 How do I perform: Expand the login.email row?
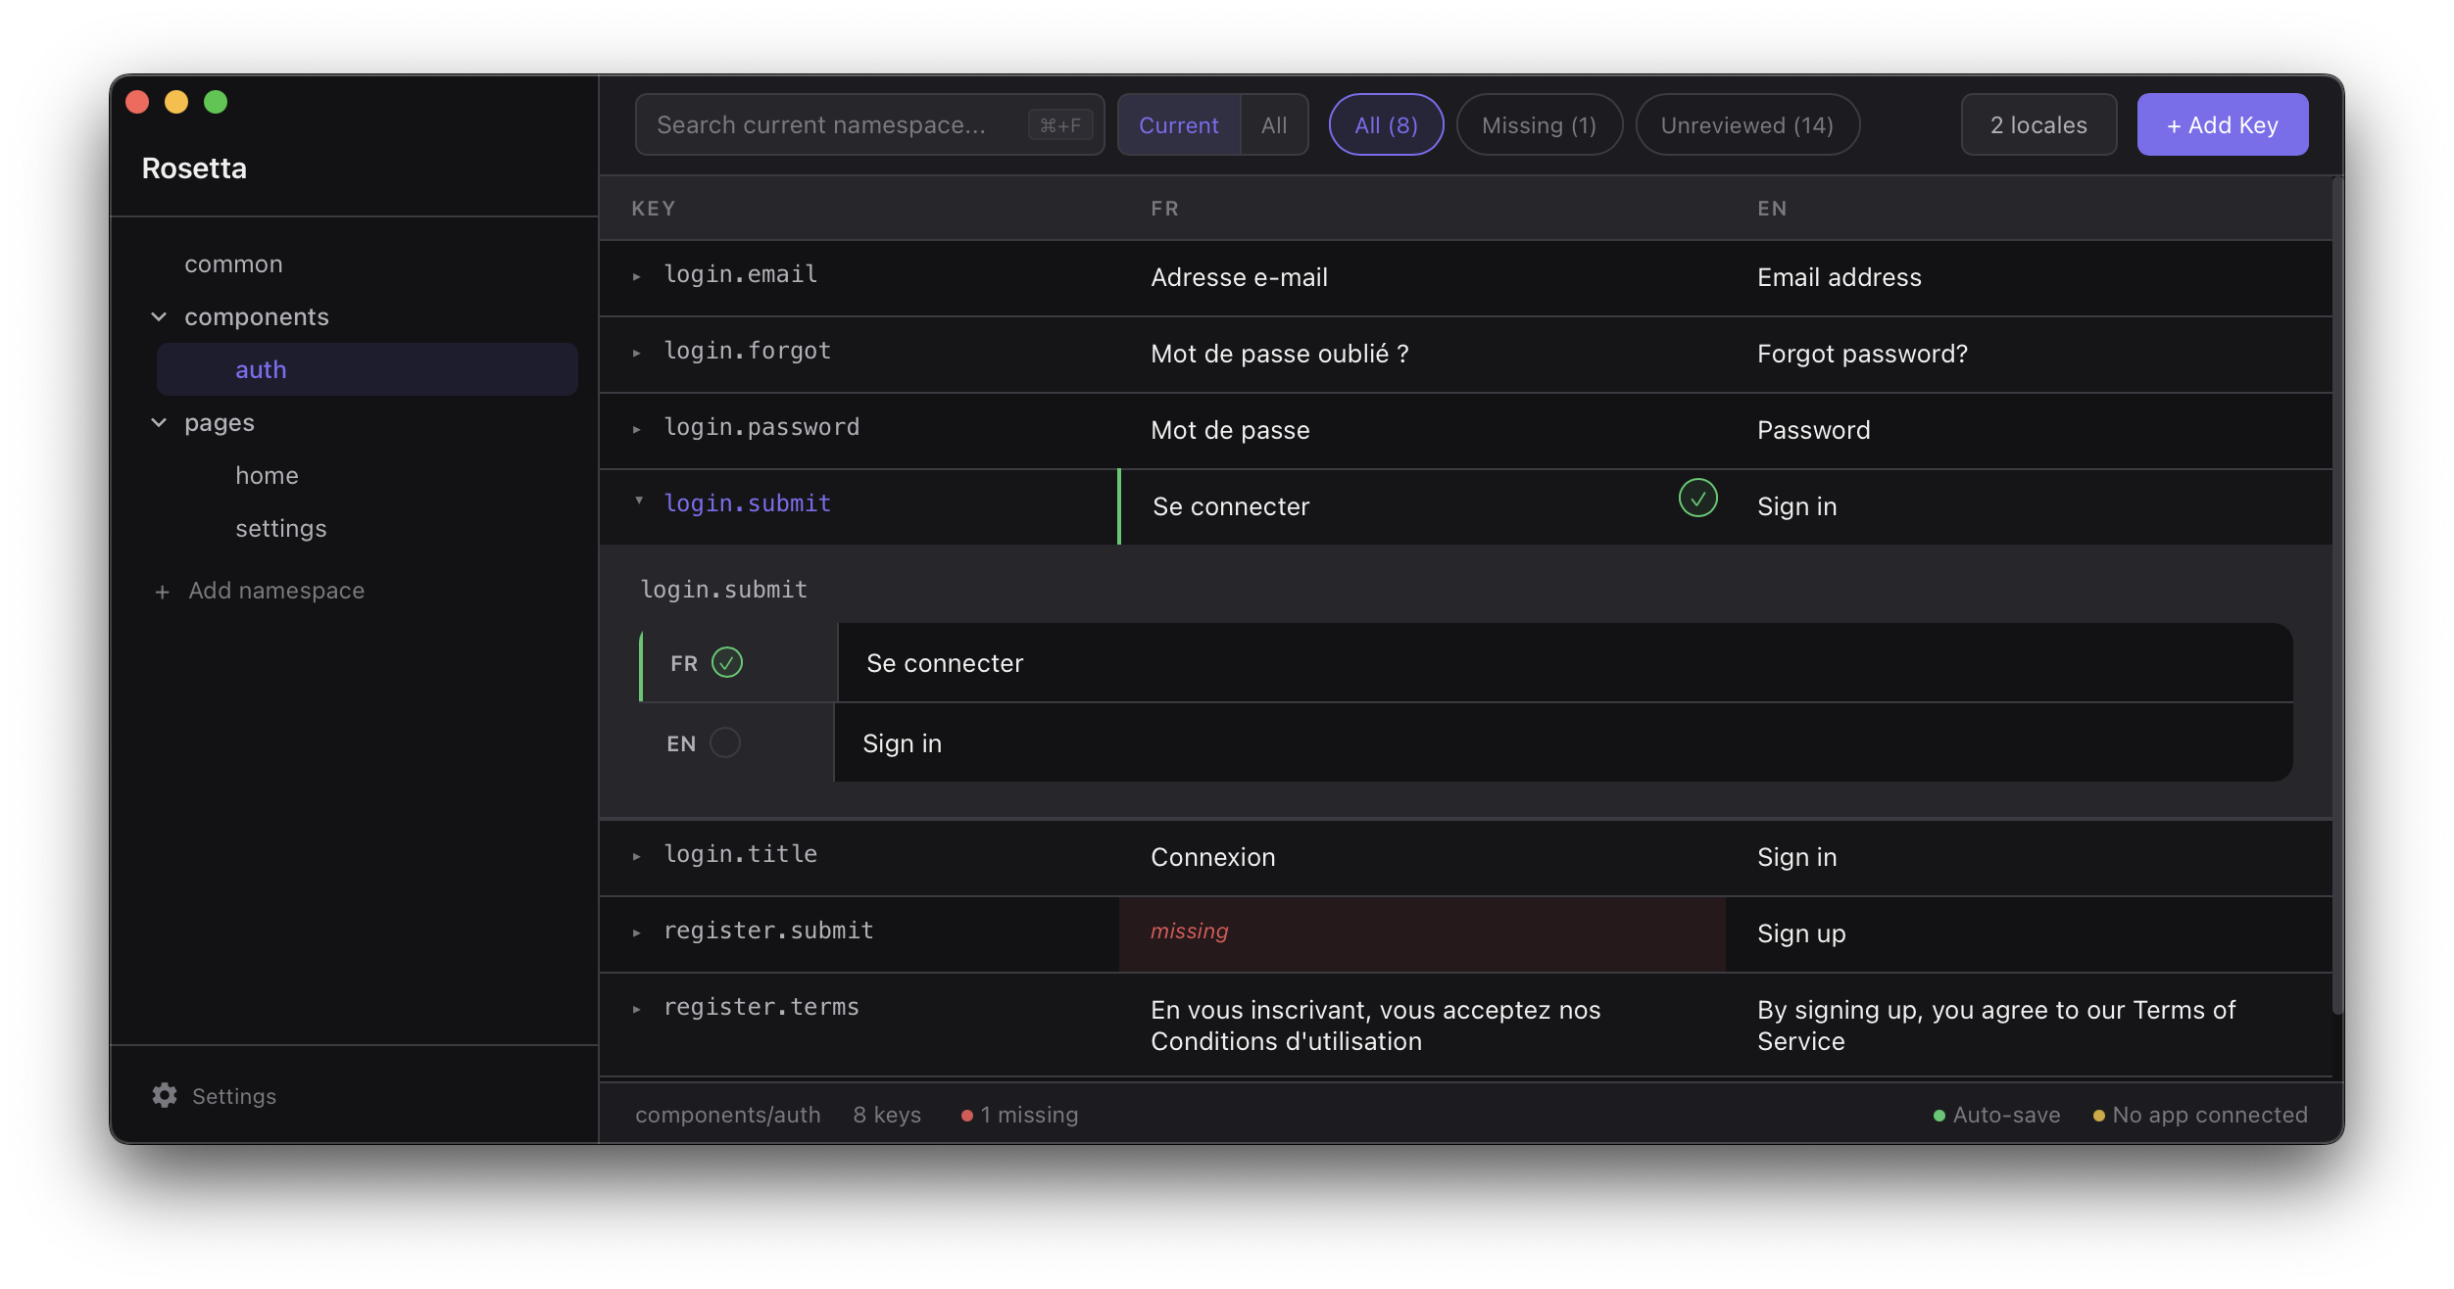coord(638,277)
